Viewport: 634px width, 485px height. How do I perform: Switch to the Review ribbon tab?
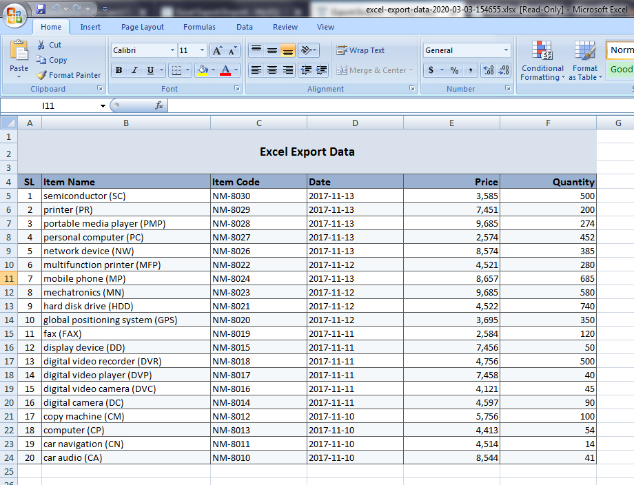coord(285,27)
